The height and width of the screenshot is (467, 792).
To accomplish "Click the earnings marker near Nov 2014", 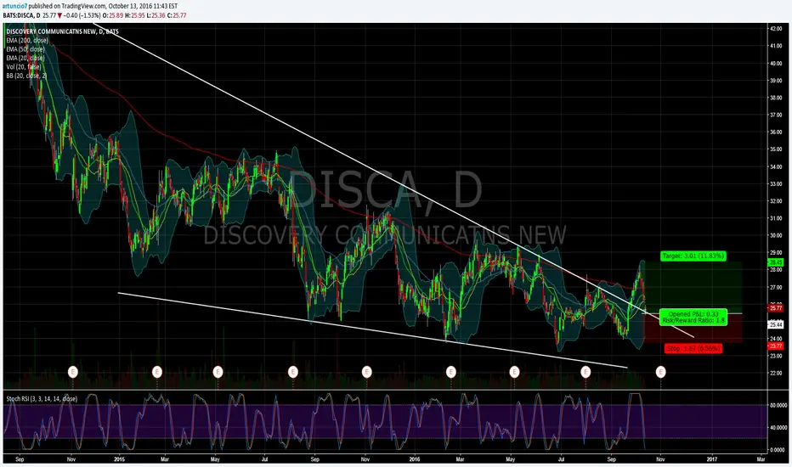I will 73,372.
